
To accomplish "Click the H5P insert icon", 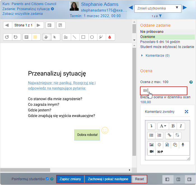I will (x=160, y=152).
